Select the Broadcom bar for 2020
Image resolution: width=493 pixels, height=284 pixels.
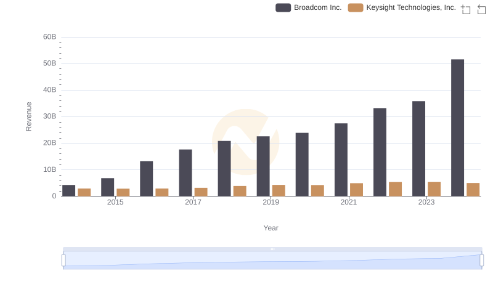click(x=302, y=164)
